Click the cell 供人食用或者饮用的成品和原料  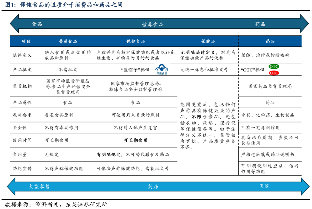[68, 55]
